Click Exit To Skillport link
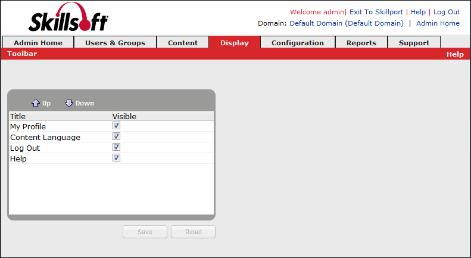 (376, 12)
